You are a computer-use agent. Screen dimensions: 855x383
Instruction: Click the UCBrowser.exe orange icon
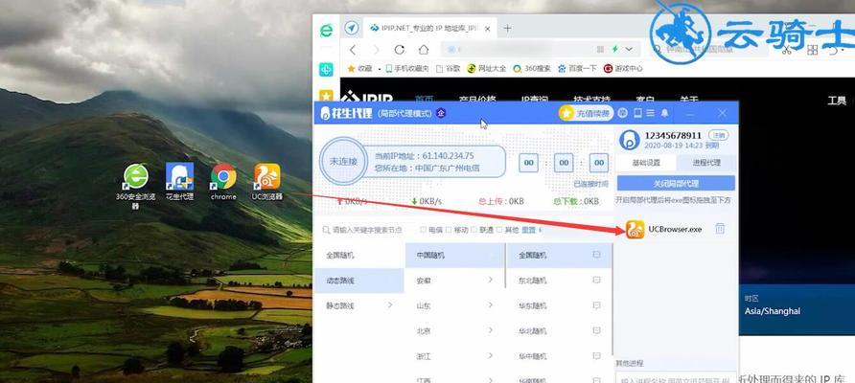click(x=635, y=230)
